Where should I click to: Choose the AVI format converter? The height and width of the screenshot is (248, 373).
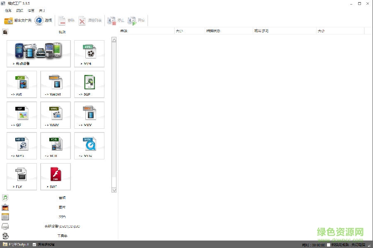[22, 84]
